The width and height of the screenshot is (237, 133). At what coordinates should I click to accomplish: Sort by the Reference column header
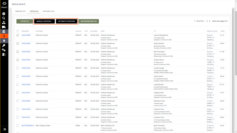pyautogui.click(x=25, y=31)
